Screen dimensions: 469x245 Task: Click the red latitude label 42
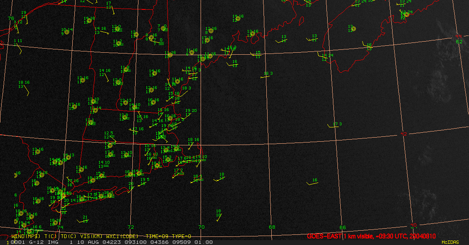tap(404, 134)
